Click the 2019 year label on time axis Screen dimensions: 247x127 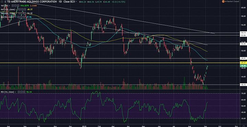coord(84,126)
